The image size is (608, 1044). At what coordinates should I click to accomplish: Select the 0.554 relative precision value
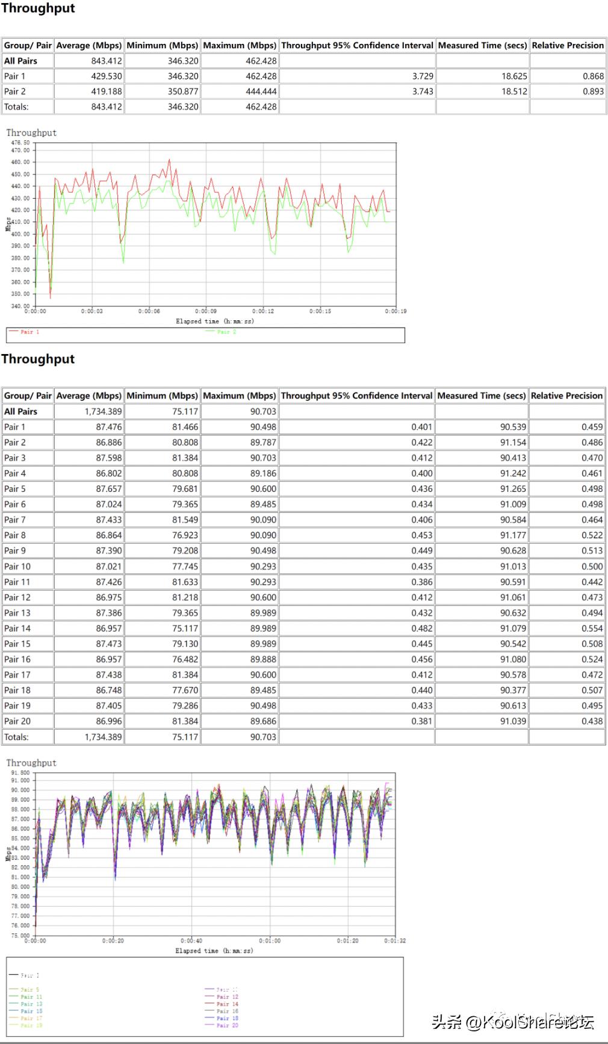[592, 629]
